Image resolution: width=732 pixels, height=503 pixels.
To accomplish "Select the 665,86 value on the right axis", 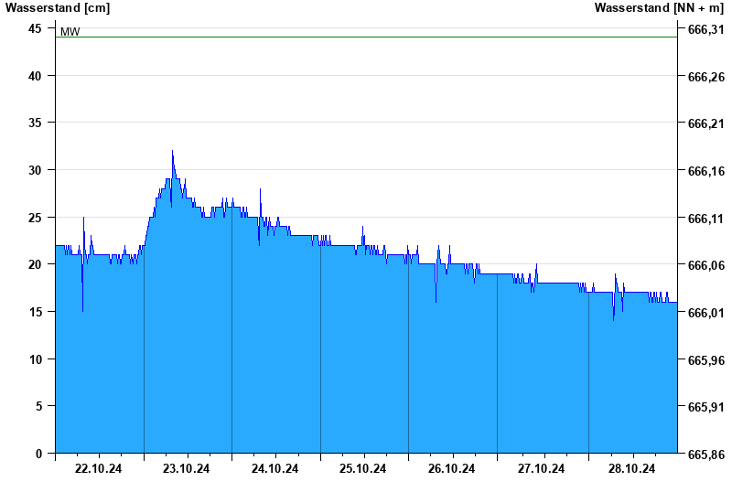I will pyautogui.click(x=705, y=455).
